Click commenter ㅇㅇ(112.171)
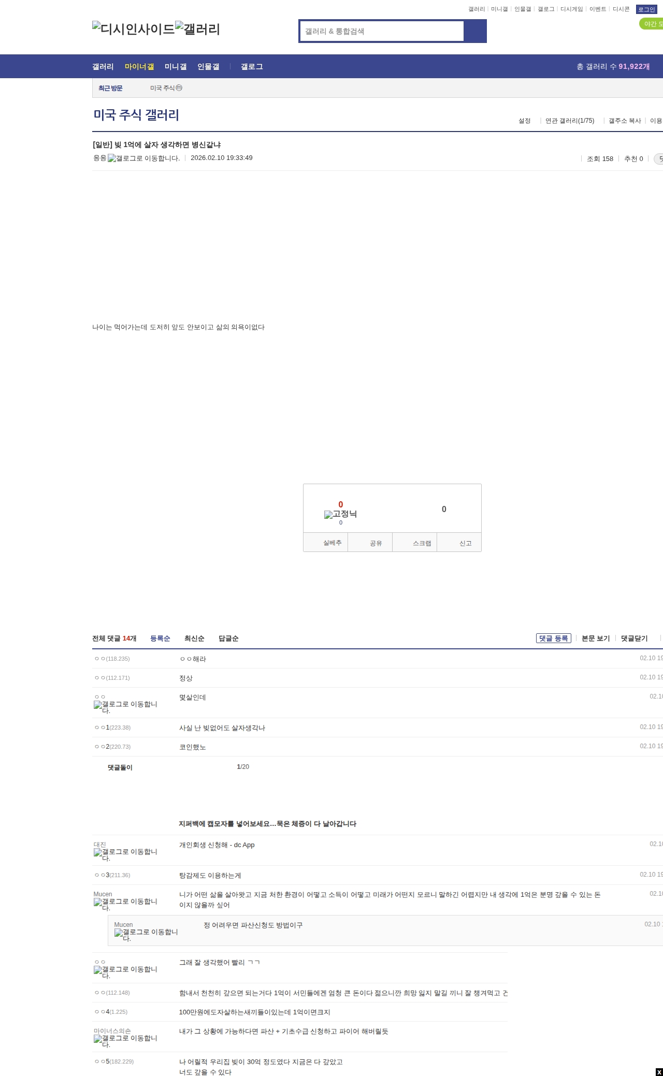Image resolution: width=663 pixels, height=1076 pixels. (112, 678)
